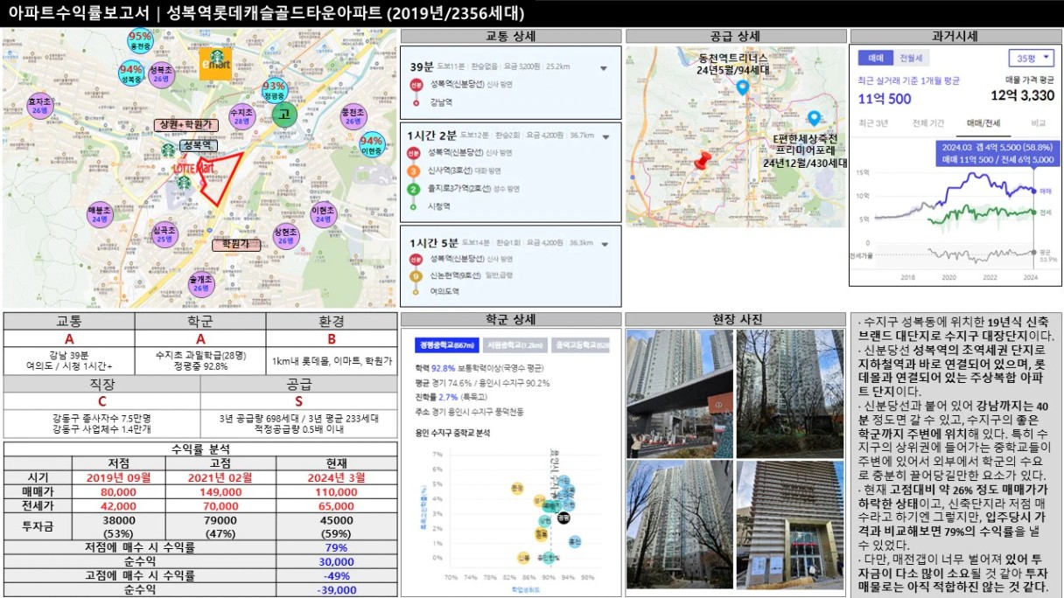Open the top-right site photo with trees

[789, 393]
